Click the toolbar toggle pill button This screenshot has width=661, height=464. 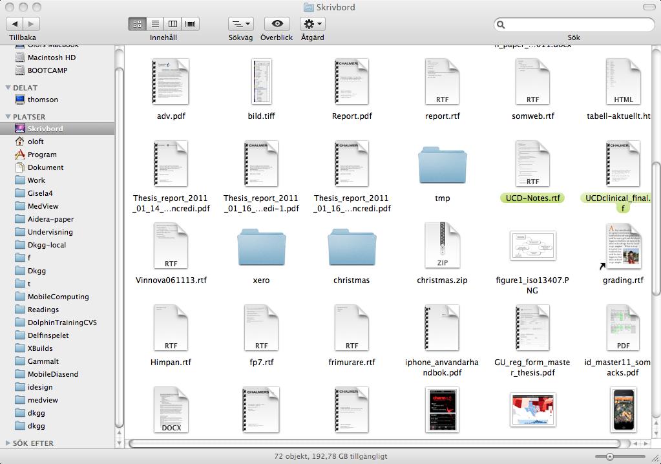tap(649, 7)
